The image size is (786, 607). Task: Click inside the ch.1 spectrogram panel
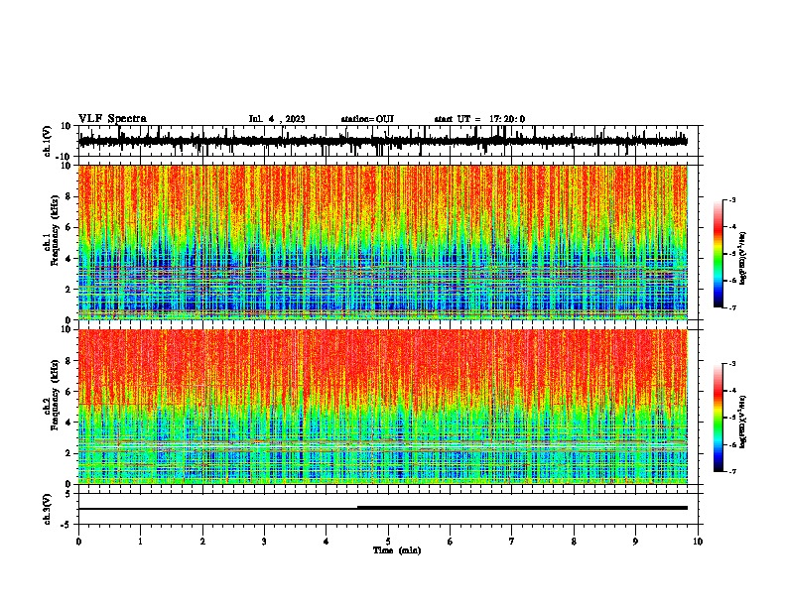[x=382, y=242]
